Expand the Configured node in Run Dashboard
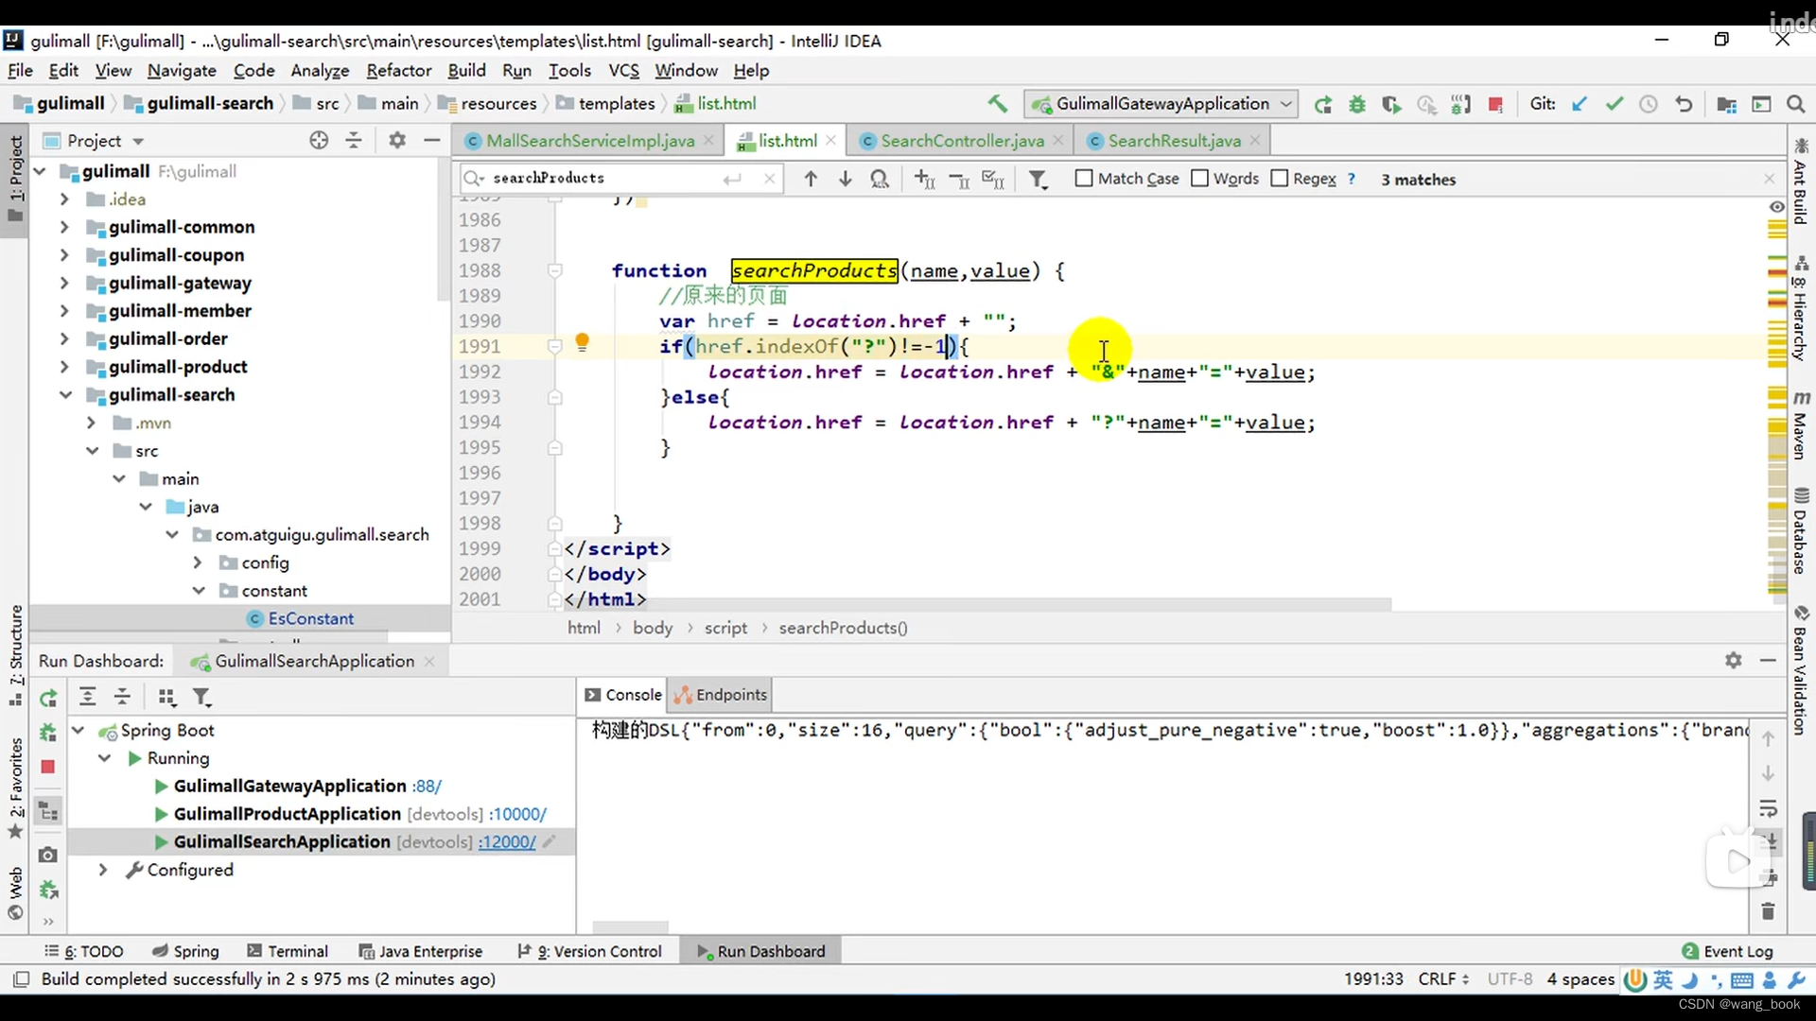 [103, 870]
